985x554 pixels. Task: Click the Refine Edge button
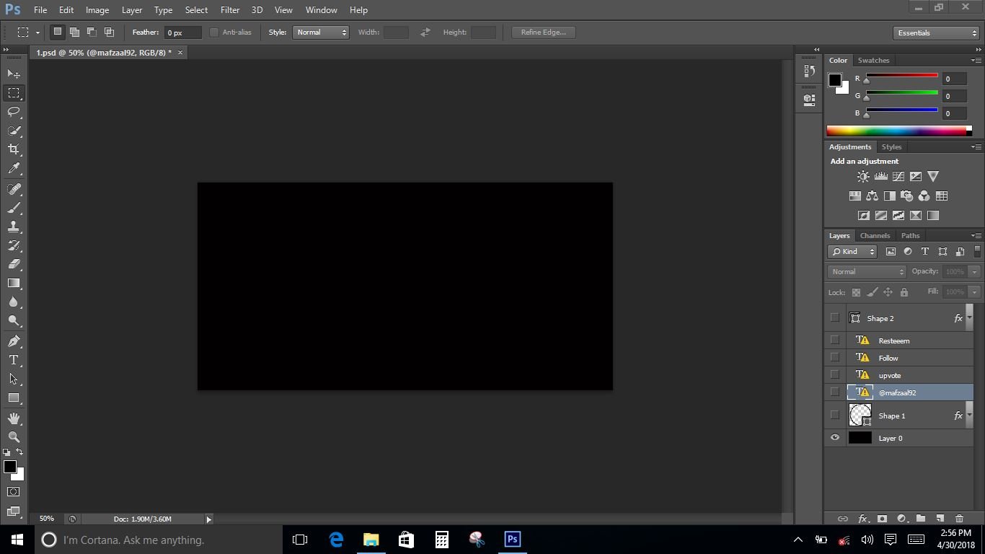(x=543, y=32)
